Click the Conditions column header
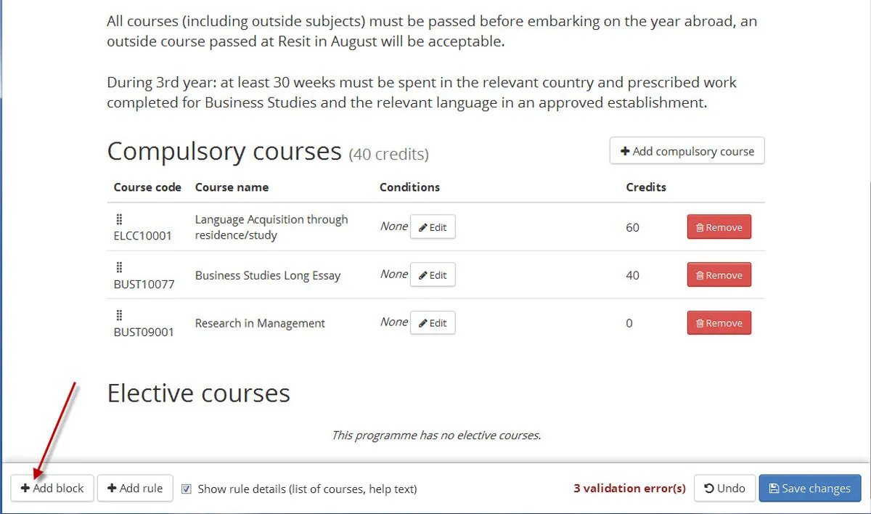 pyautogui.click(x=409, y=187)
